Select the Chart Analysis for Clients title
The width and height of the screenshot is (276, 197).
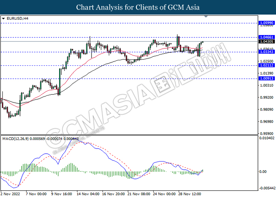(x=138, y=7)
